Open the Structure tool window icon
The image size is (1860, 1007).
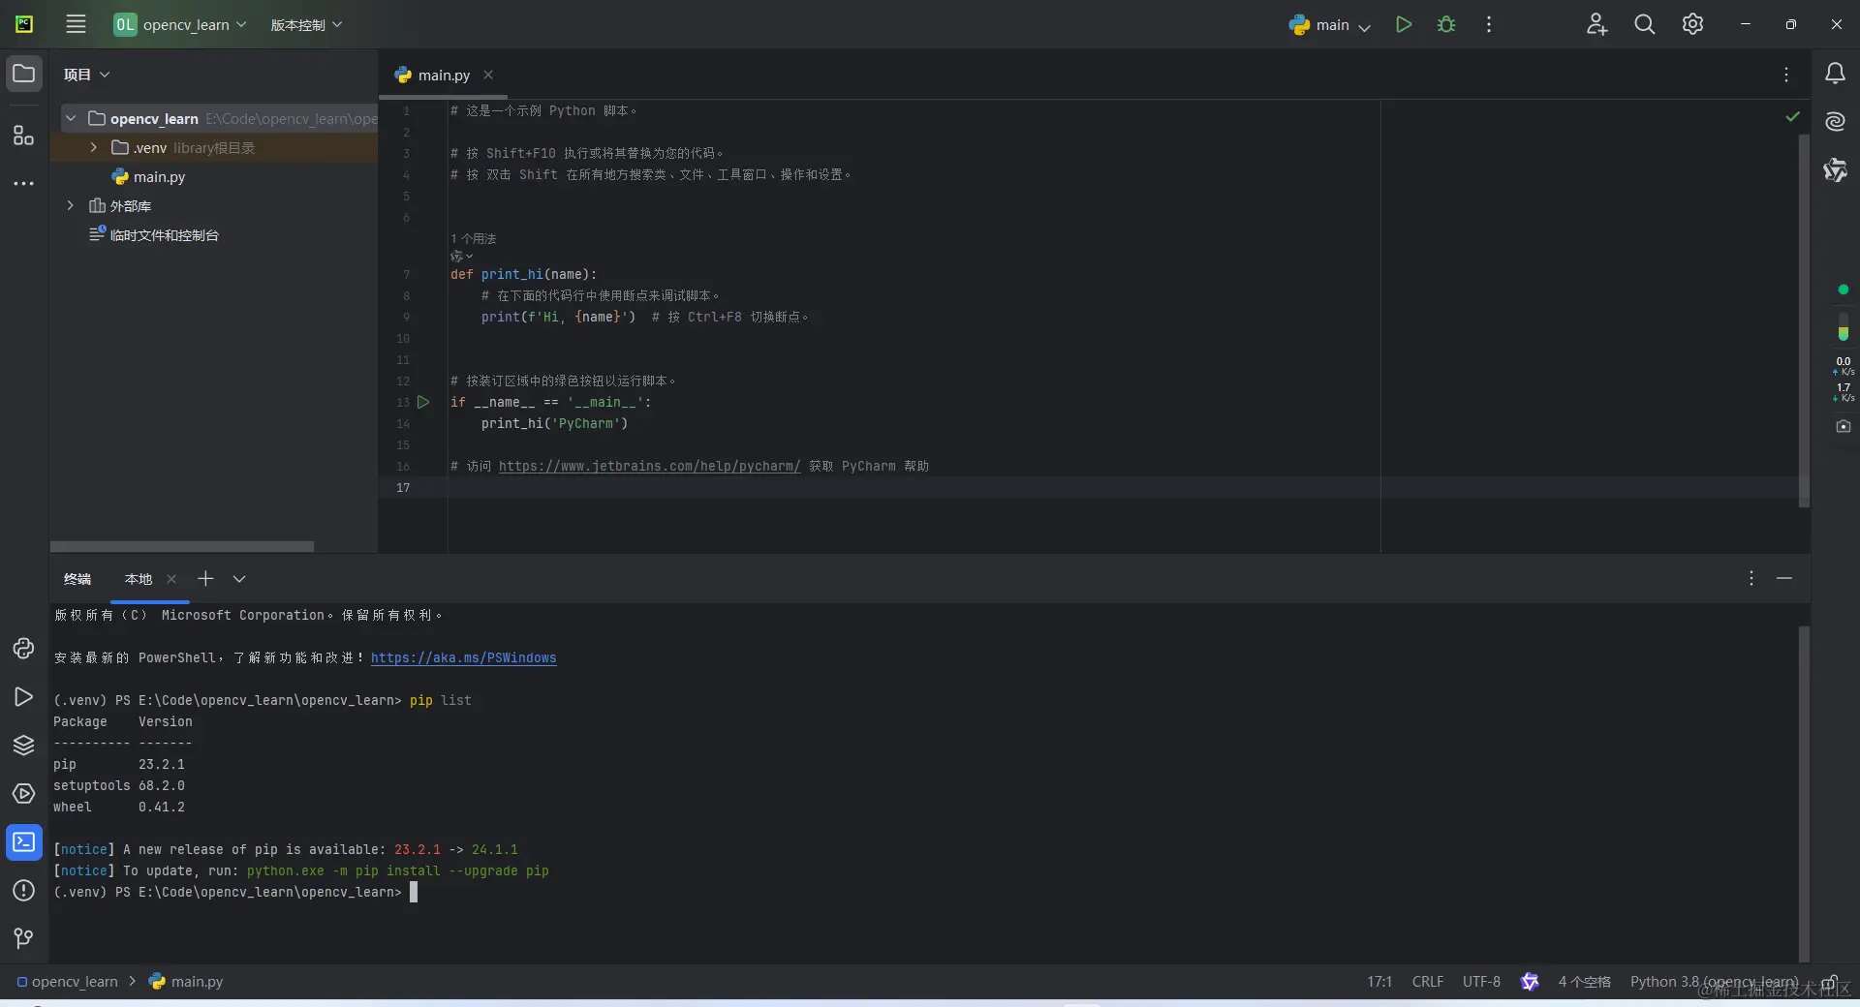coord(24,136)
